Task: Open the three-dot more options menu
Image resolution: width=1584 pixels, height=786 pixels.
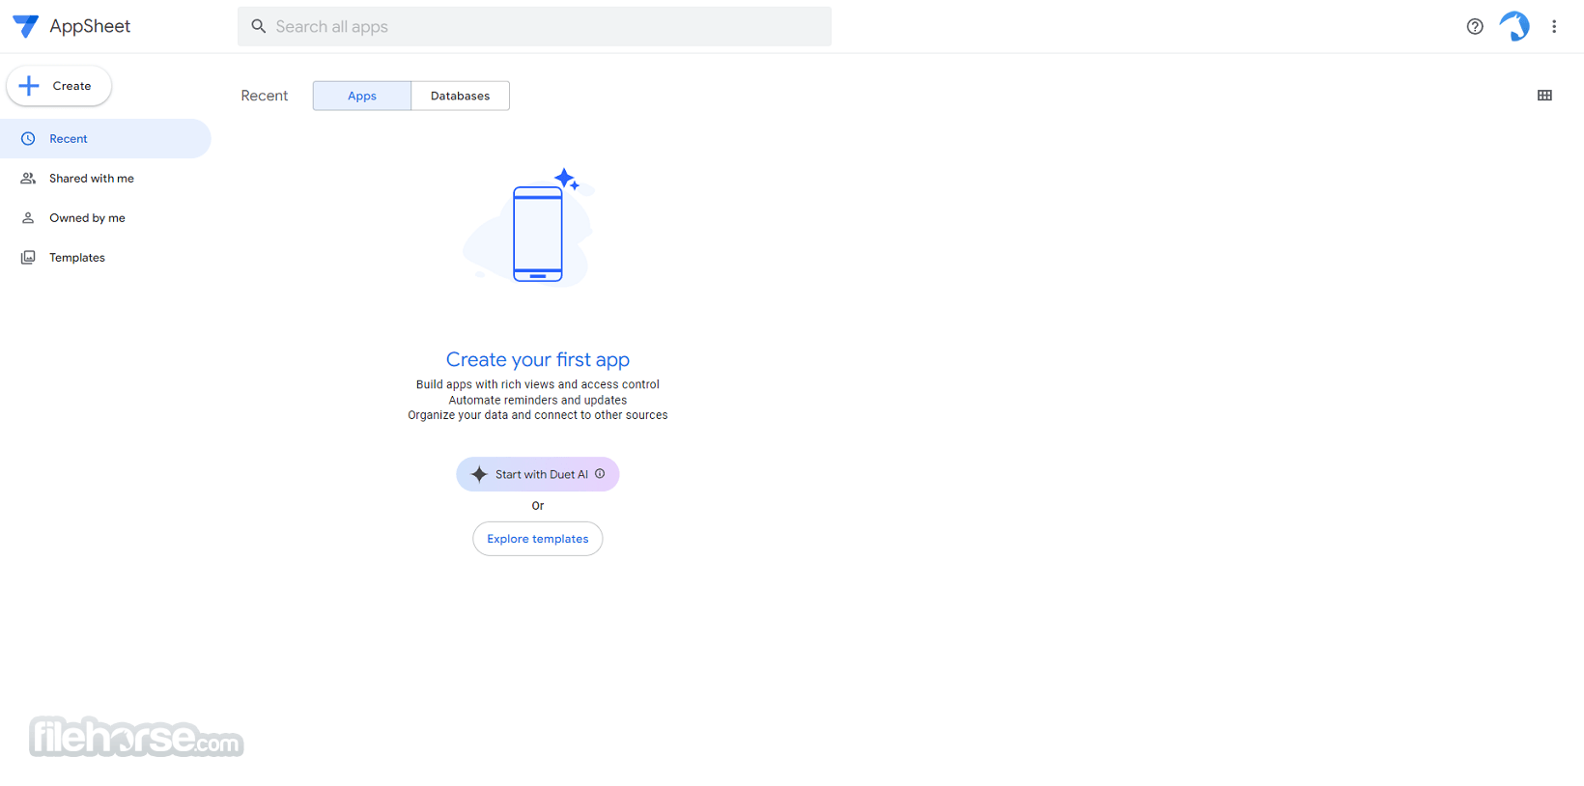Action: [x=1554, y=27]
